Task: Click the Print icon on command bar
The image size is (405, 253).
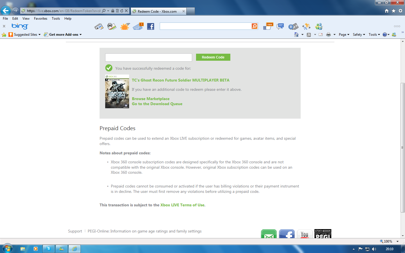Action: [x=328, y=35]
